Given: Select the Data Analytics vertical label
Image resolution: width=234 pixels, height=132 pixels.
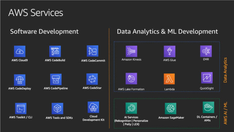Looking at the screenshot, I should [225, 70].
